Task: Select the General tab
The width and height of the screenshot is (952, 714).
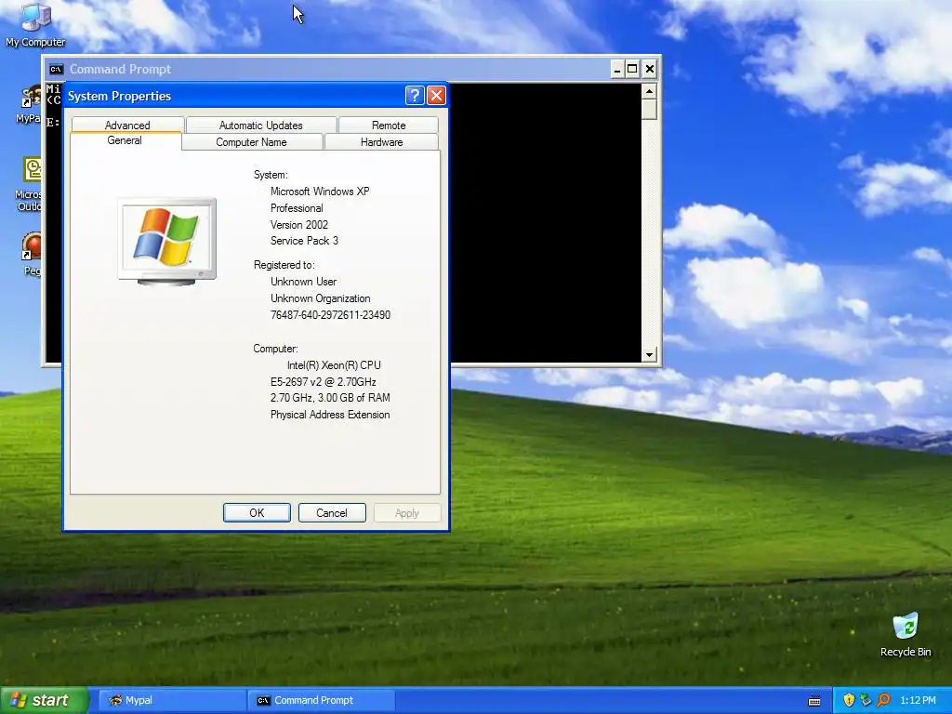Action: pos(126,140)
